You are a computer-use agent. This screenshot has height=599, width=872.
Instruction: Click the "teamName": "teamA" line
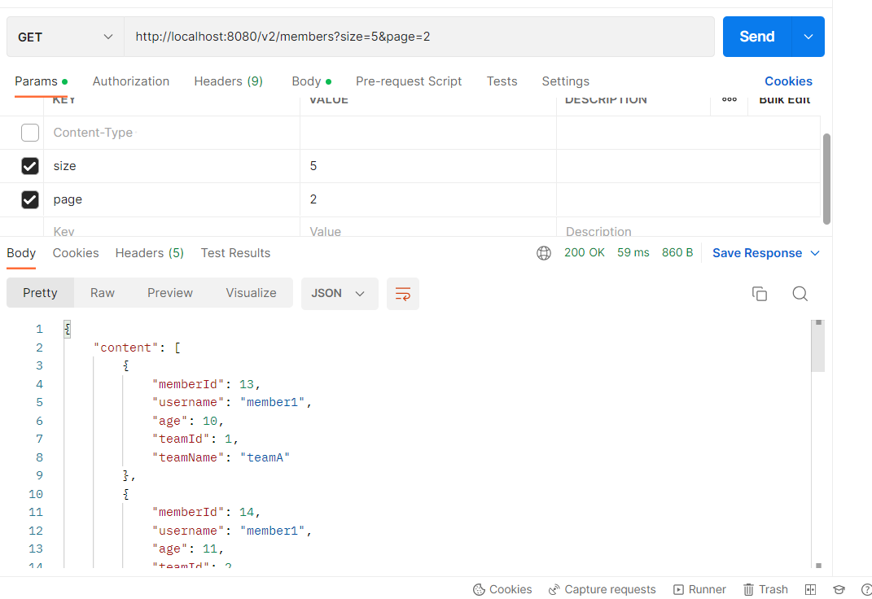coord(221,457)
